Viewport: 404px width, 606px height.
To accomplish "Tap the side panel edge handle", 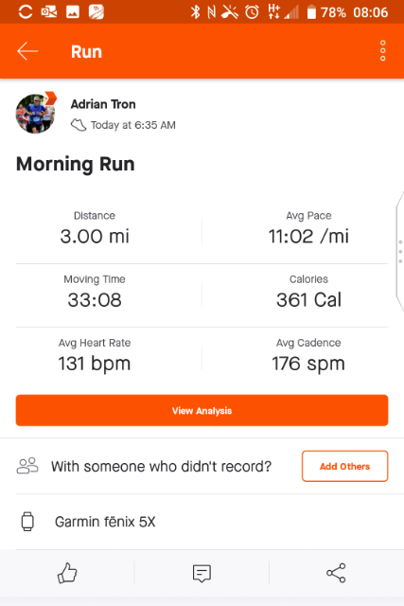I will [400, 251].
